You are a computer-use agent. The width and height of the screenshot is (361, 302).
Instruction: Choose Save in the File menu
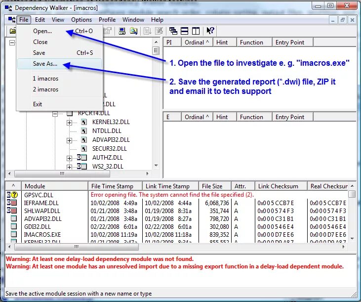[59, 53]
